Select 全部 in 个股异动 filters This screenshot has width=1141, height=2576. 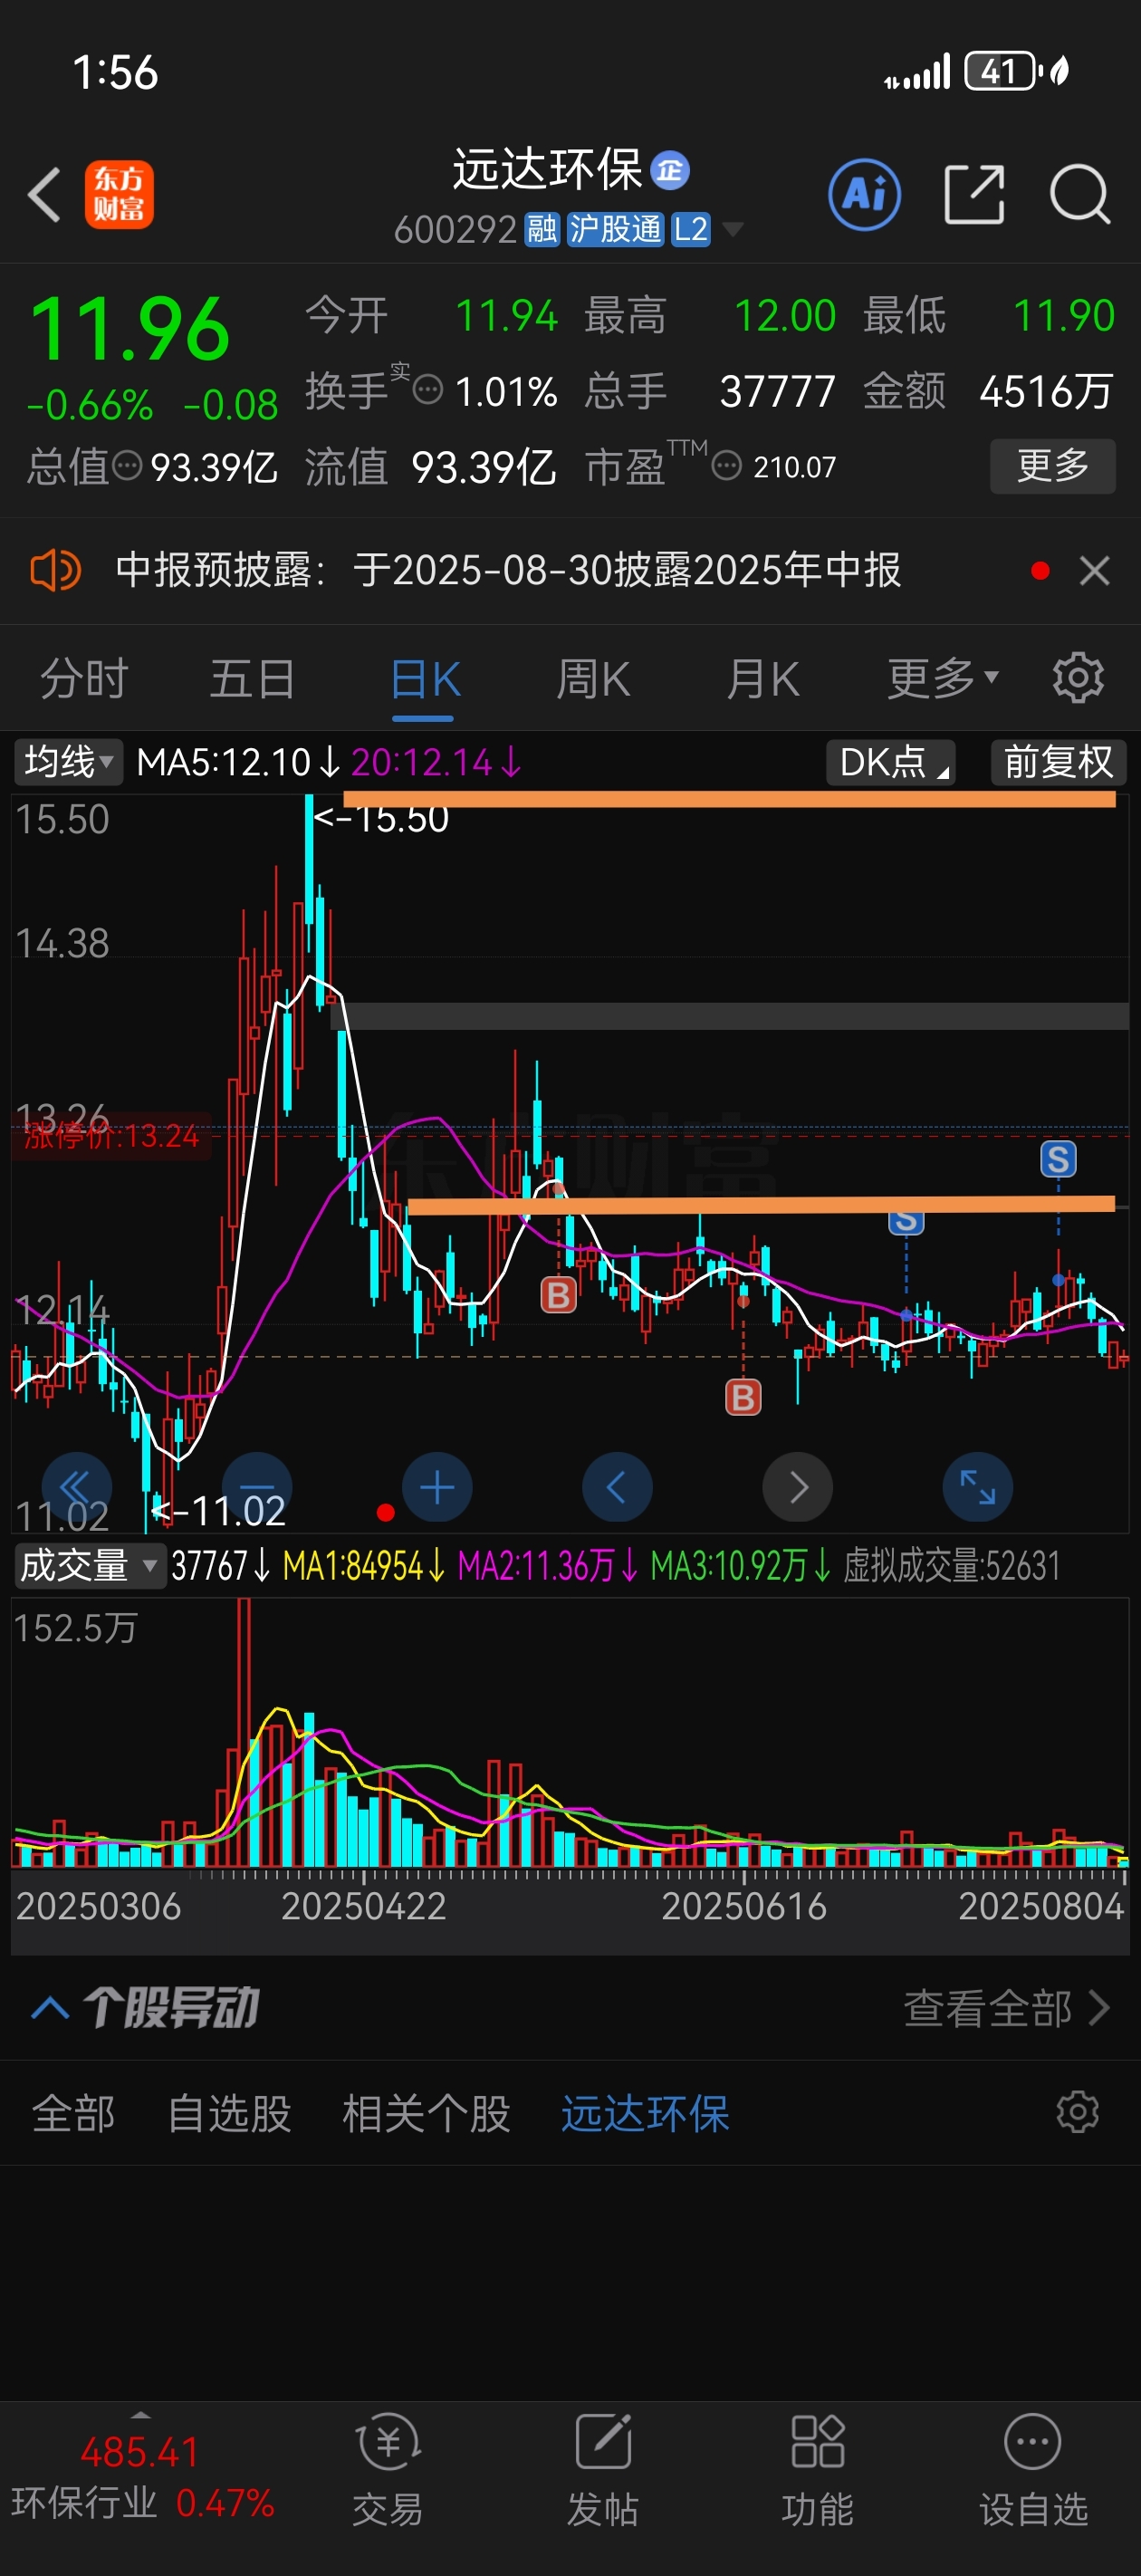click(x=73, y=2114)
